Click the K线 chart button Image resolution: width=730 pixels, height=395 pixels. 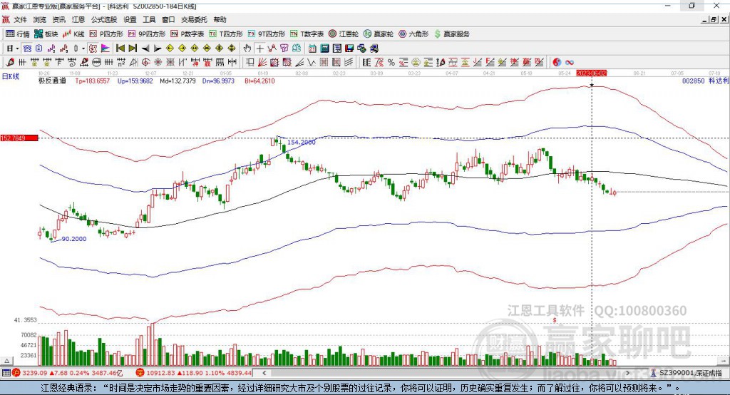[x=73, y=34]
